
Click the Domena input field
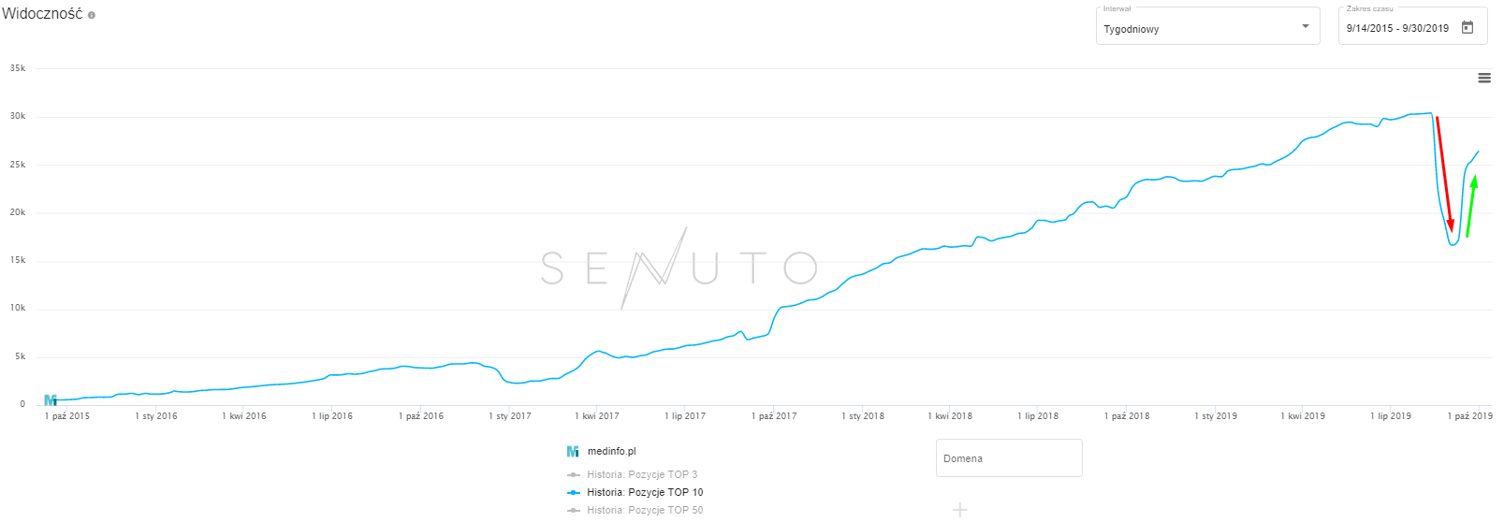[1008, 458]
